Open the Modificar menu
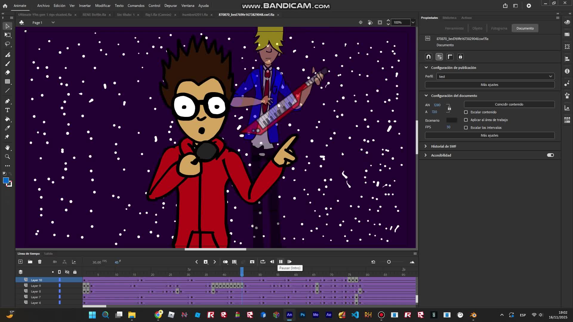The width and height of the screenshot is (573, 322). click(103, 5)
